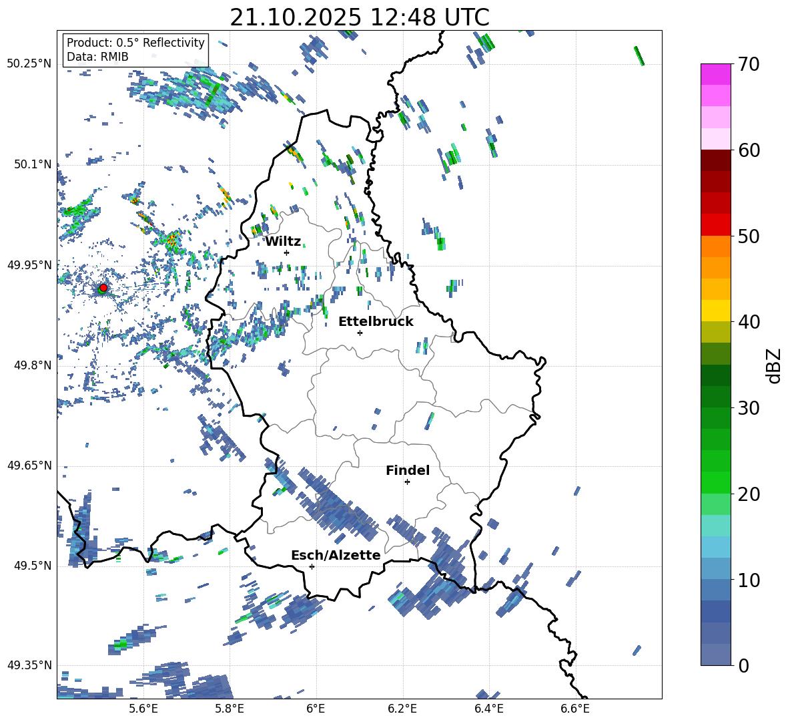Click the 6.2°E longitude label

click(x=402, y=709)
